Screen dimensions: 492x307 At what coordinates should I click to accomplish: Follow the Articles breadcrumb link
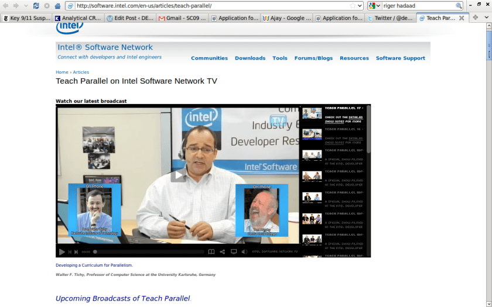(81, 72)
